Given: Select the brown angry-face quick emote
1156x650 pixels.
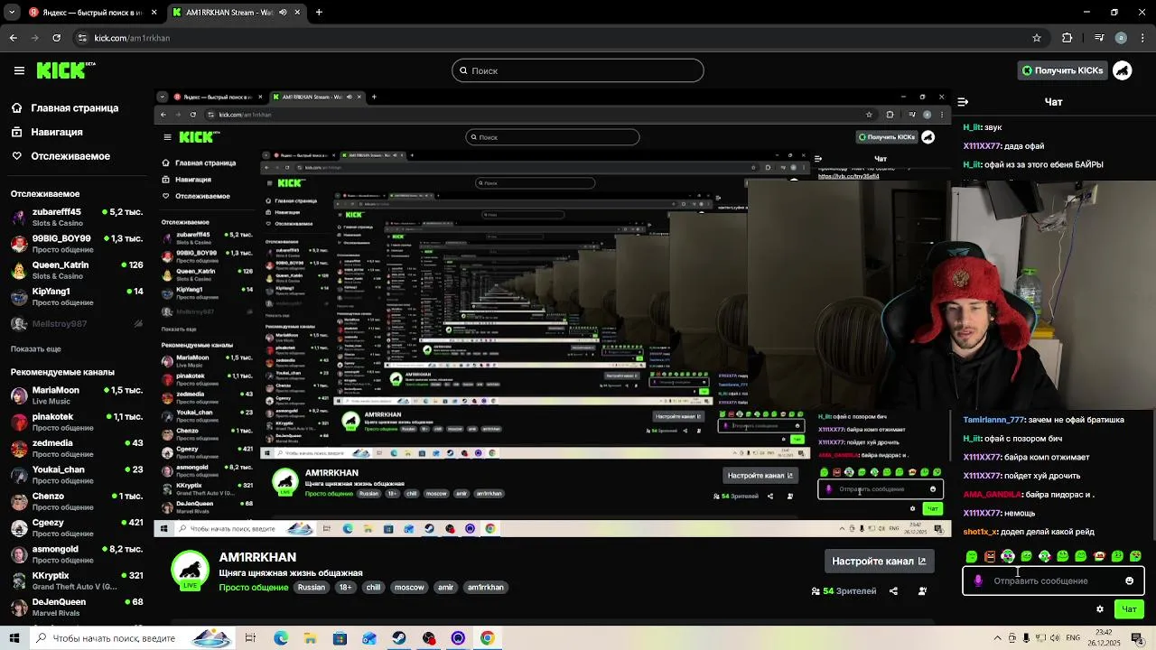Looking at the screenshot, I should point(990,556).
